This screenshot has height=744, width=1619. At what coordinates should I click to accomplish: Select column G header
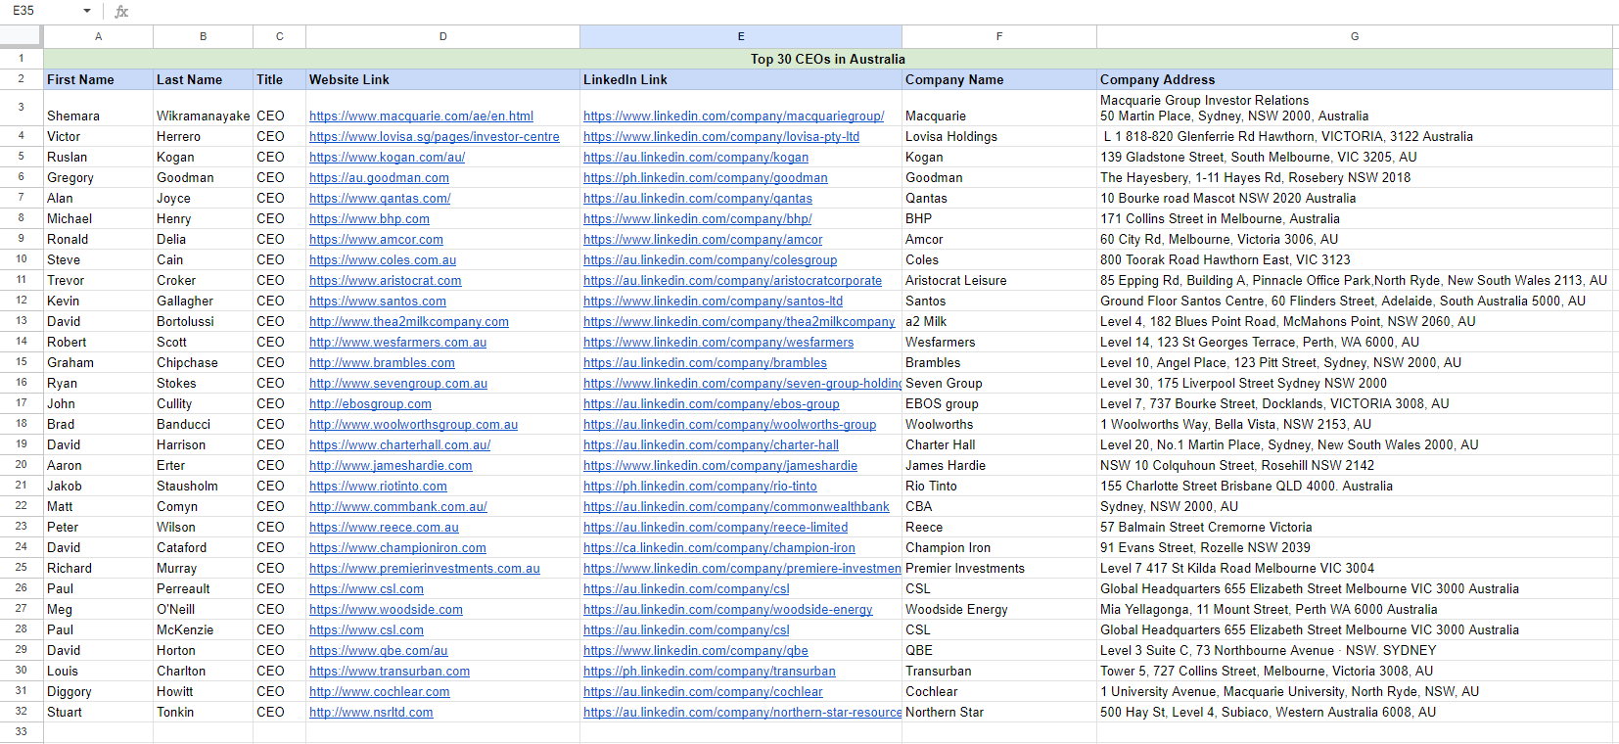click(x=1355, y=36)
